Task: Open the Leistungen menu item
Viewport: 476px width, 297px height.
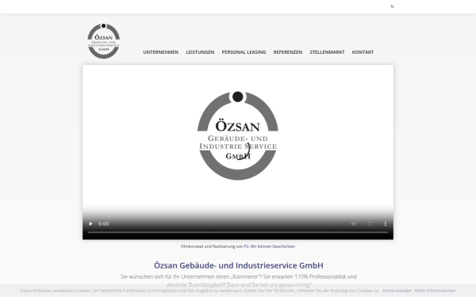Action: point(200,52)
